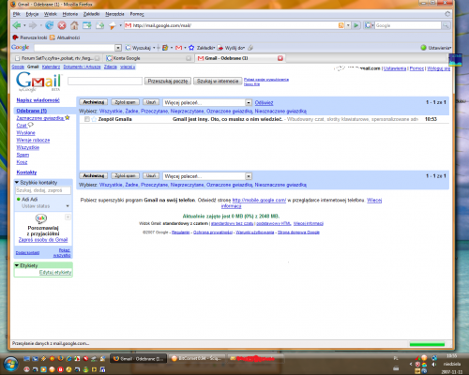
Task: Click the top Usuń button
Action: point(151,102)
